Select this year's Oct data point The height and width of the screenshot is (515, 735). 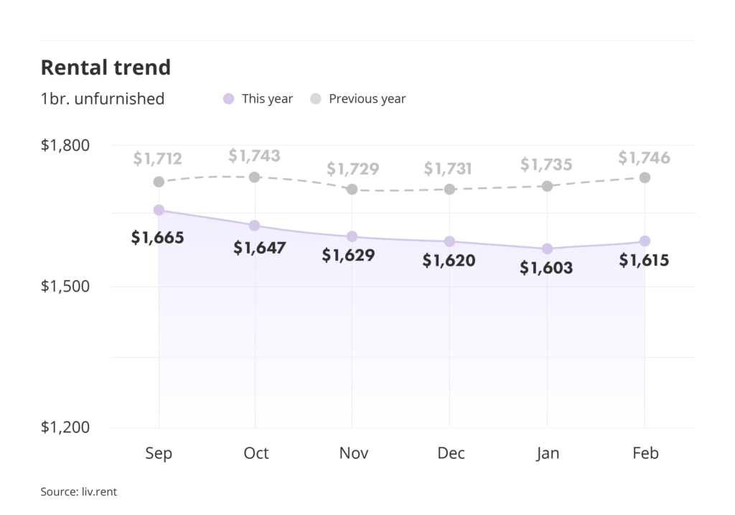[254, 226]
